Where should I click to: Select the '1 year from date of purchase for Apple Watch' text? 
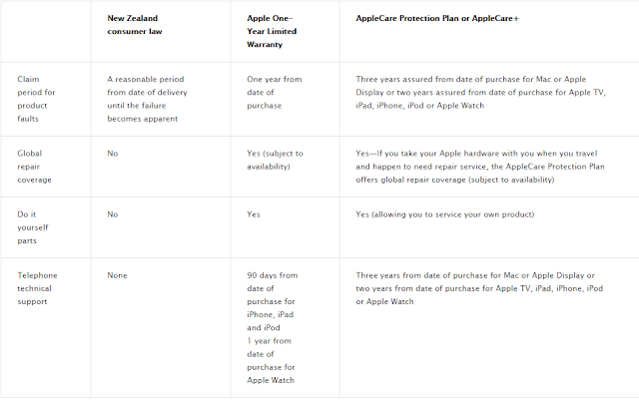pos(272,362)
